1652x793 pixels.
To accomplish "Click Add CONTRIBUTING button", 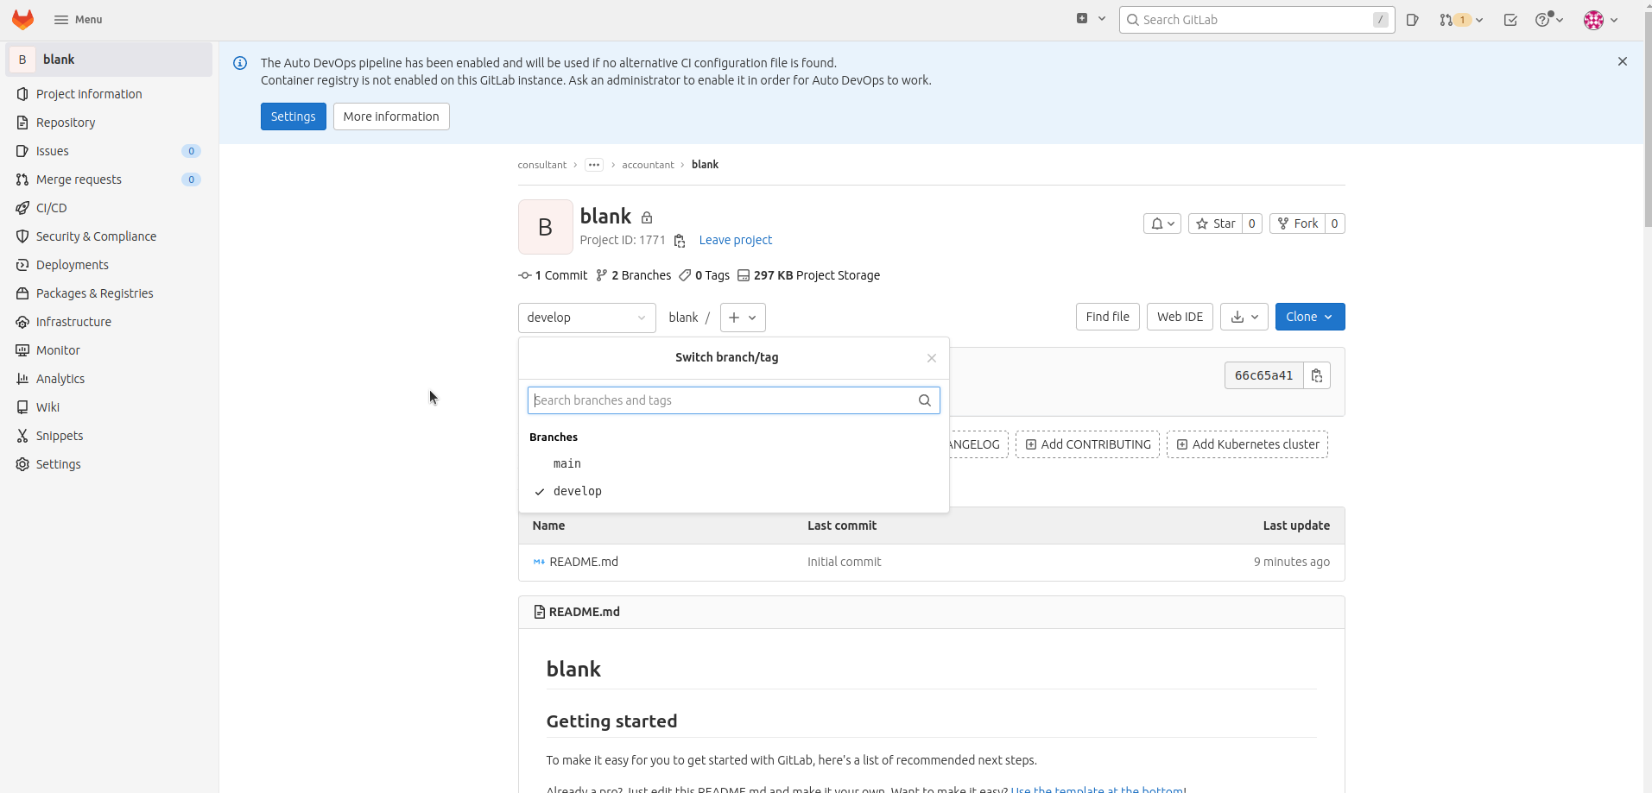I will point(1088,444).
